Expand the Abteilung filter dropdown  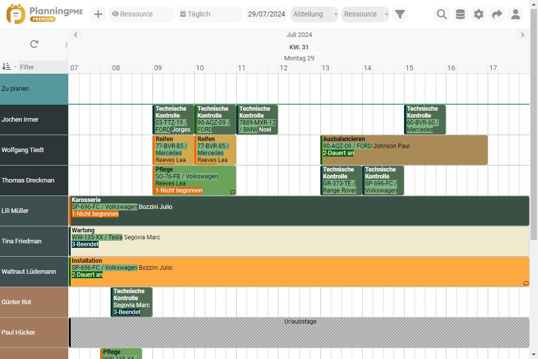pos(335,14)
